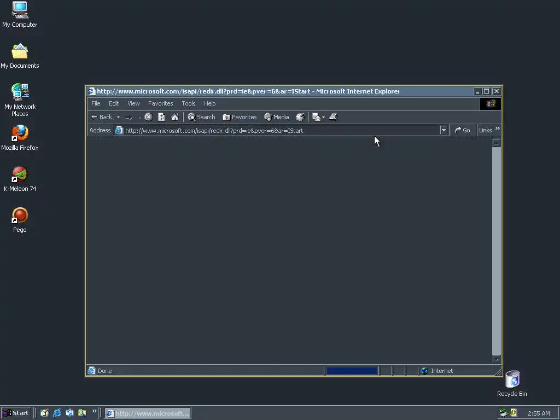
Task: Minimize the Internet Explorer window
Action: pyautogui.click(x=477, y=91)
